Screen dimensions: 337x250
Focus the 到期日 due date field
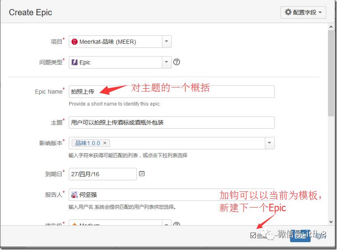[x=103, y=174]
